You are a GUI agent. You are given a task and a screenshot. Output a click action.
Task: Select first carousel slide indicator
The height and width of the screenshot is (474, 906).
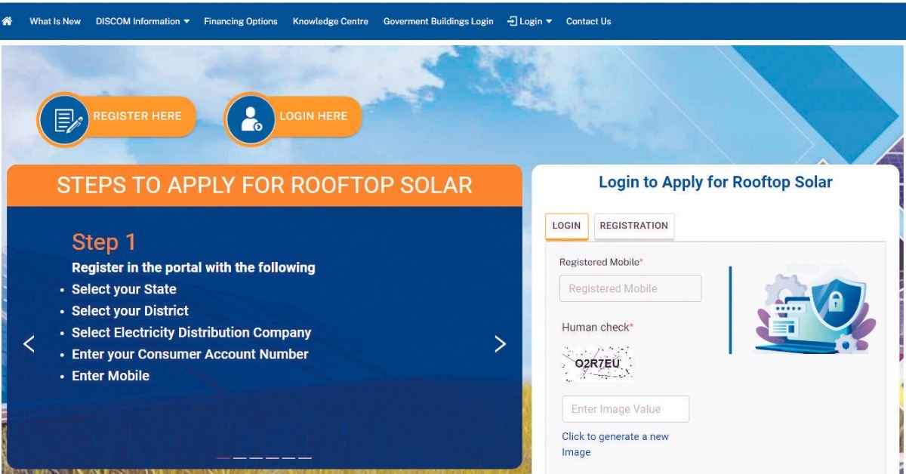pyautogui.click(x=223, y=458)
